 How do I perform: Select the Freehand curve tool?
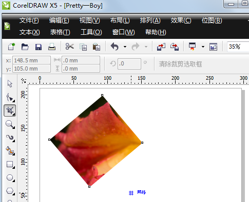pyautogui.click(x=10, y=138)
